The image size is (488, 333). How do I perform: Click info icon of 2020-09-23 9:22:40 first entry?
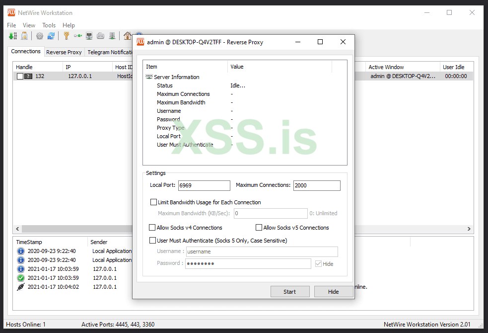point(20,251)
